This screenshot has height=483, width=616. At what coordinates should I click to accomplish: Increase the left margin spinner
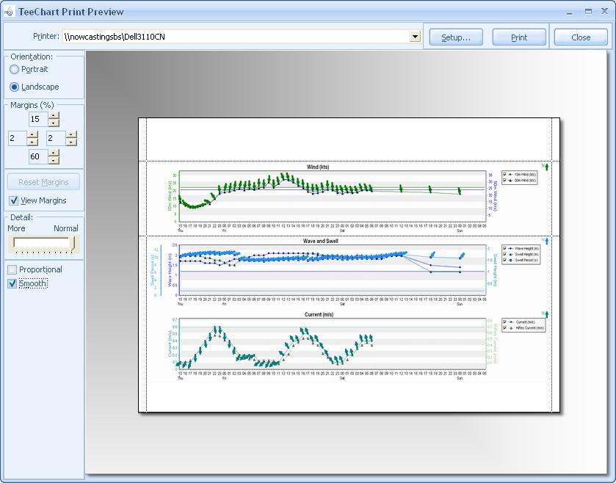[32, 134]
